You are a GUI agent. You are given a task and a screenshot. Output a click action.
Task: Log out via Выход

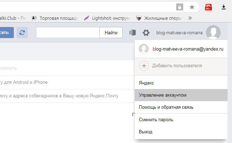coord(181,132)
